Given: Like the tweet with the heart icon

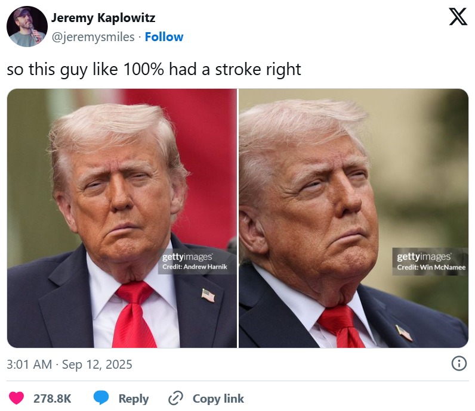Looking at the screenshot, I should pos(16,398).
